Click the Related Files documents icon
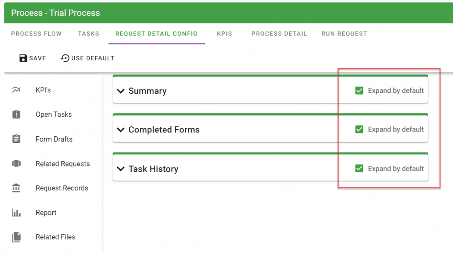453x274 pixels. click(16, 237)
